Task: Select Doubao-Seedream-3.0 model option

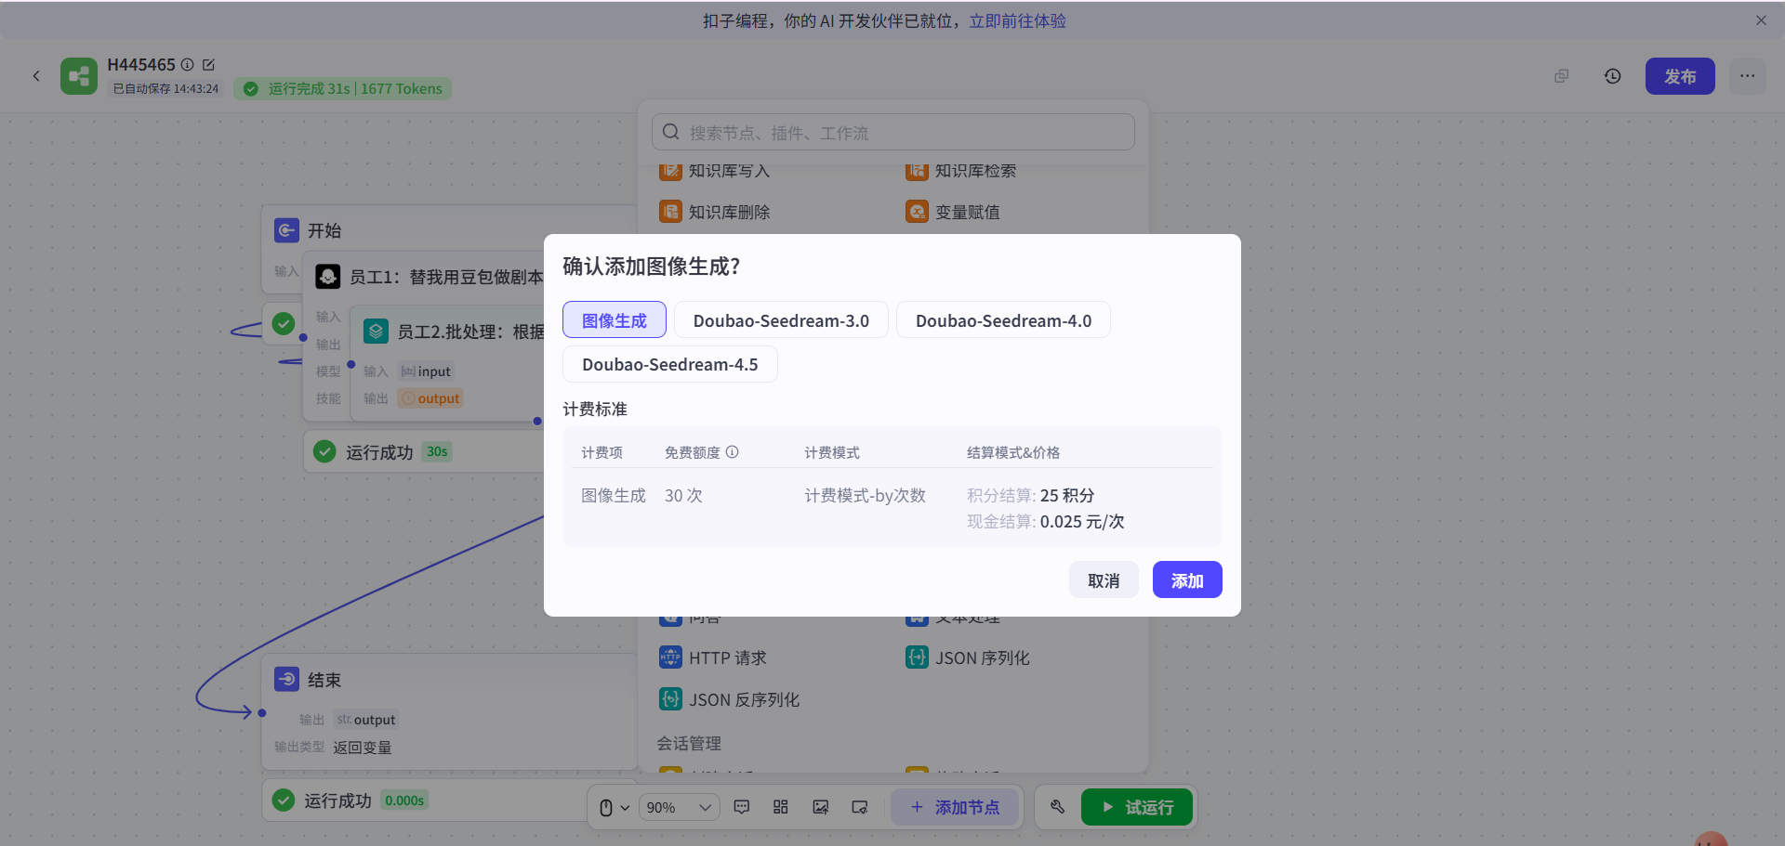Action: [781, 320]
